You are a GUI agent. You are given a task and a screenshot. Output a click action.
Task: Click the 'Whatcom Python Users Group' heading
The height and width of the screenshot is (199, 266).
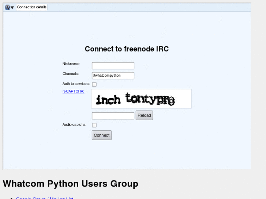click(x=70, y=184)
